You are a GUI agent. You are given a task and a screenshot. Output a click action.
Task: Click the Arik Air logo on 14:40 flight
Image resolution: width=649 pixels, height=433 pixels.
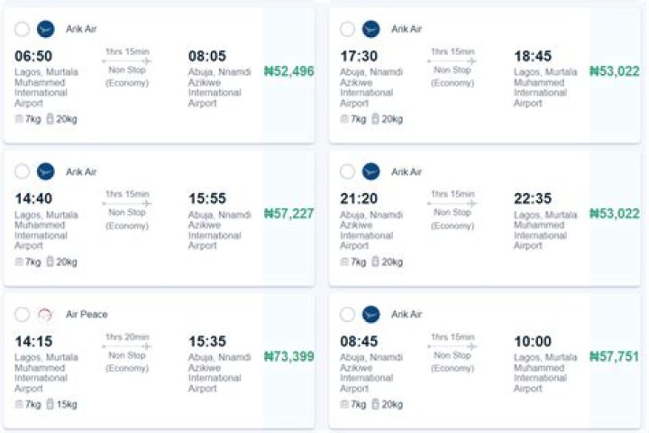tap(46, 171)
